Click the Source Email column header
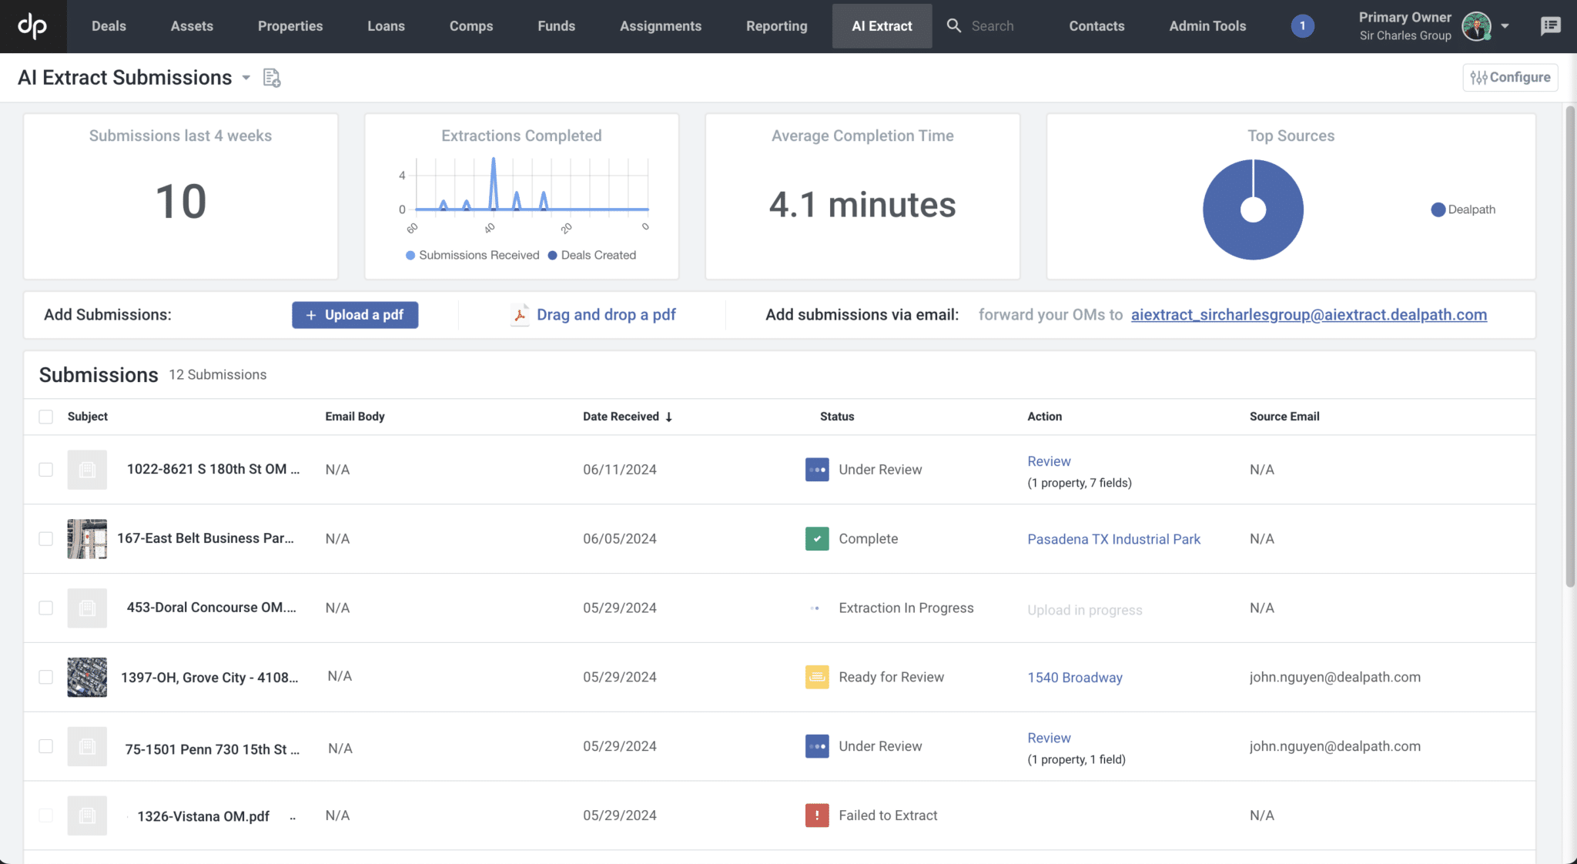 click(1284, 417)
